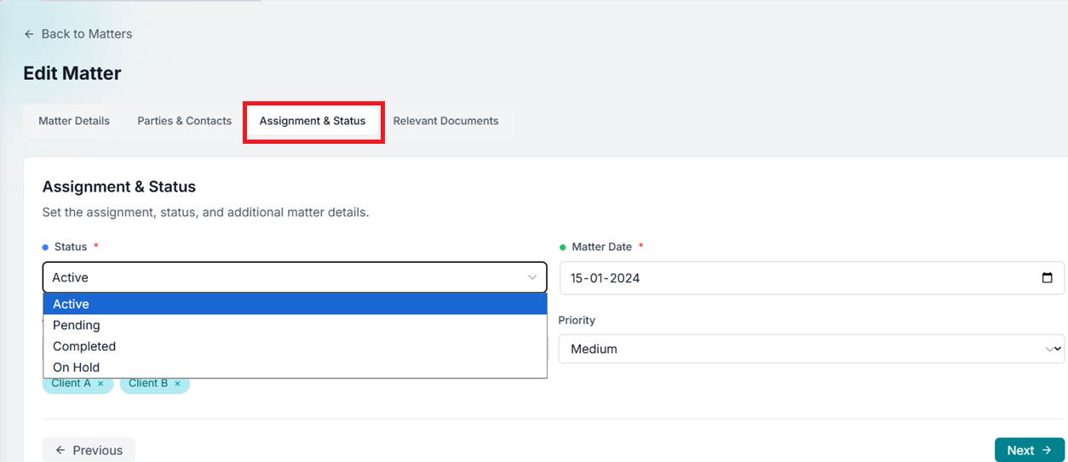
Task: Click the Assignment & Status section heading
Action: click(119, 186)
